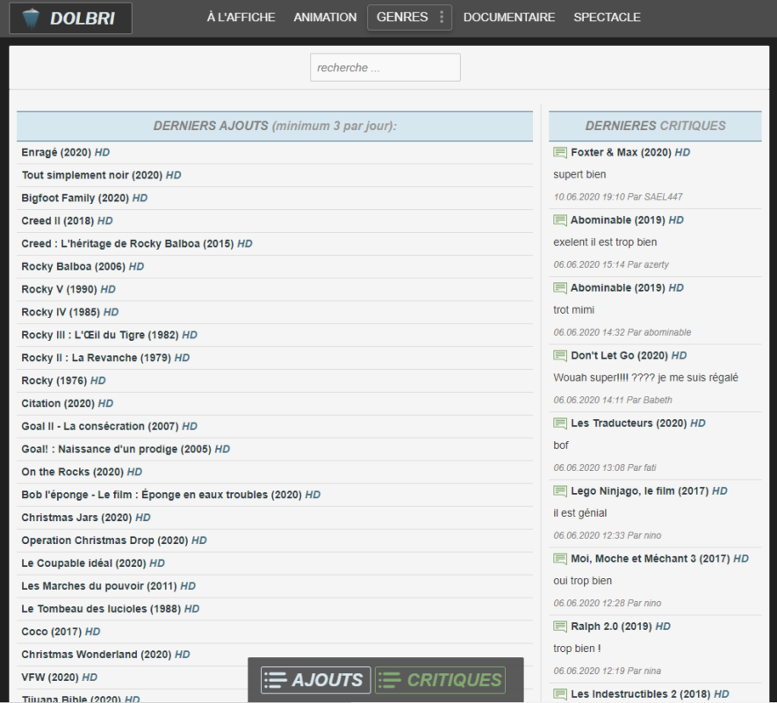The height and width of the screenshot is (703, 777).
Task: Click comment icon beside Lego Ninjago
Action: [560, 490]
